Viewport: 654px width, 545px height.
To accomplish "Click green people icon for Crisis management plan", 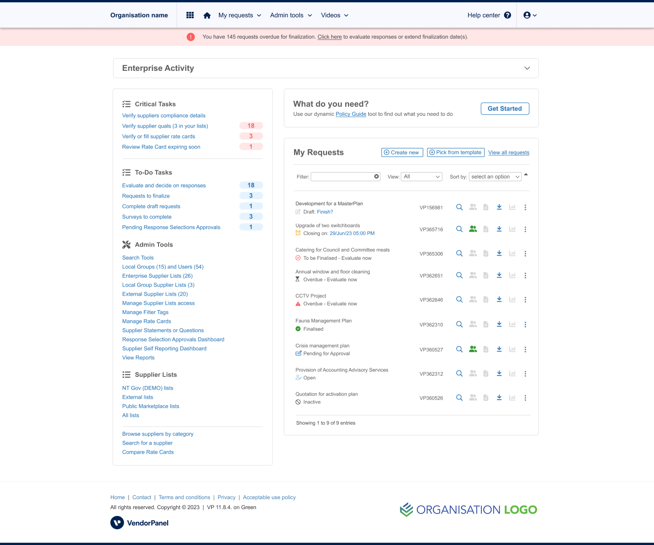I will [x=473, y=349].
